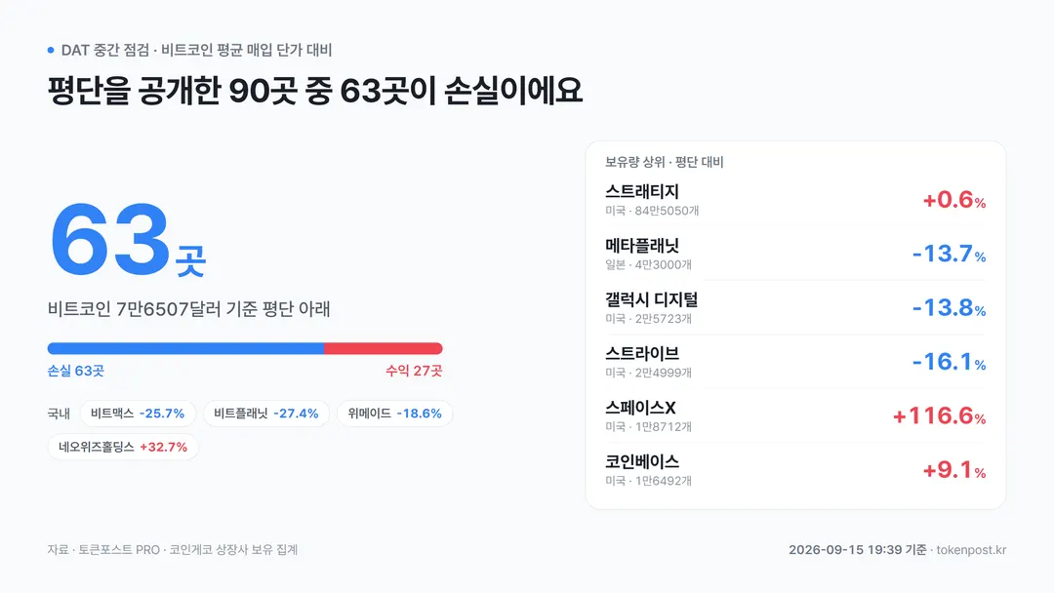Click the large 63곳 figure
This screenshot has width=1054, height=593.
point(128,240)
